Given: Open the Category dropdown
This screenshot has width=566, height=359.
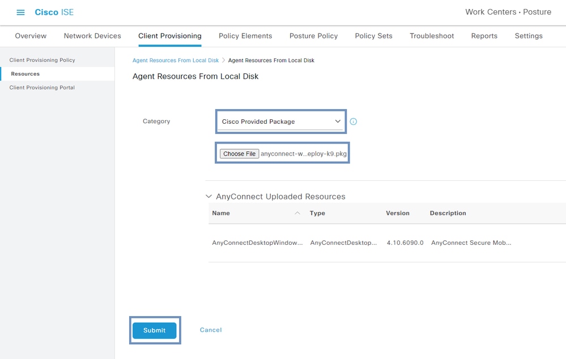Looking at the screenshot, I should point(280,122).
